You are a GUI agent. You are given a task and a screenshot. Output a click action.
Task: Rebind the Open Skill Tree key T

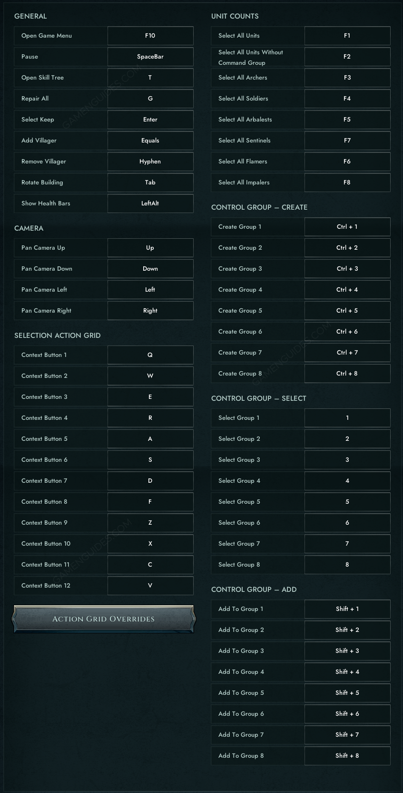150,78
